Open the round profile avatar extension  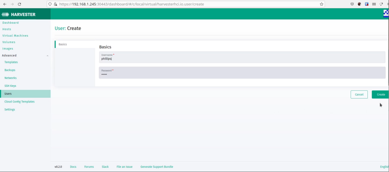point(359,4)
